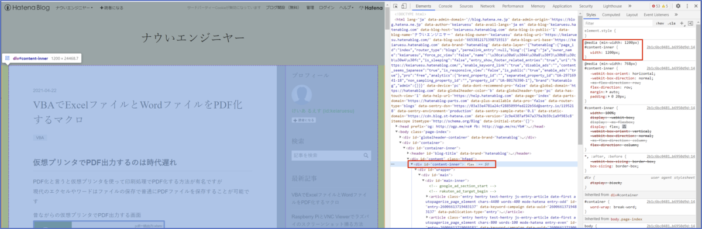Switch to the Console tab
Screen dimensions: 702x229
tap(445, 6)
